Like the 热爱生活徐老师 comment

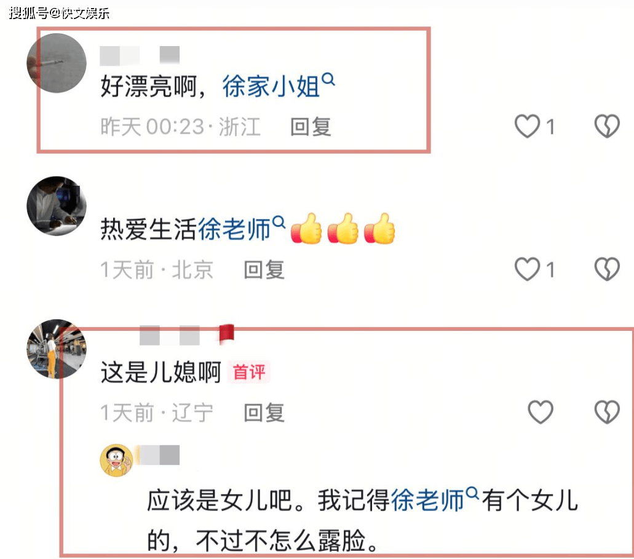tap(527, 269)
